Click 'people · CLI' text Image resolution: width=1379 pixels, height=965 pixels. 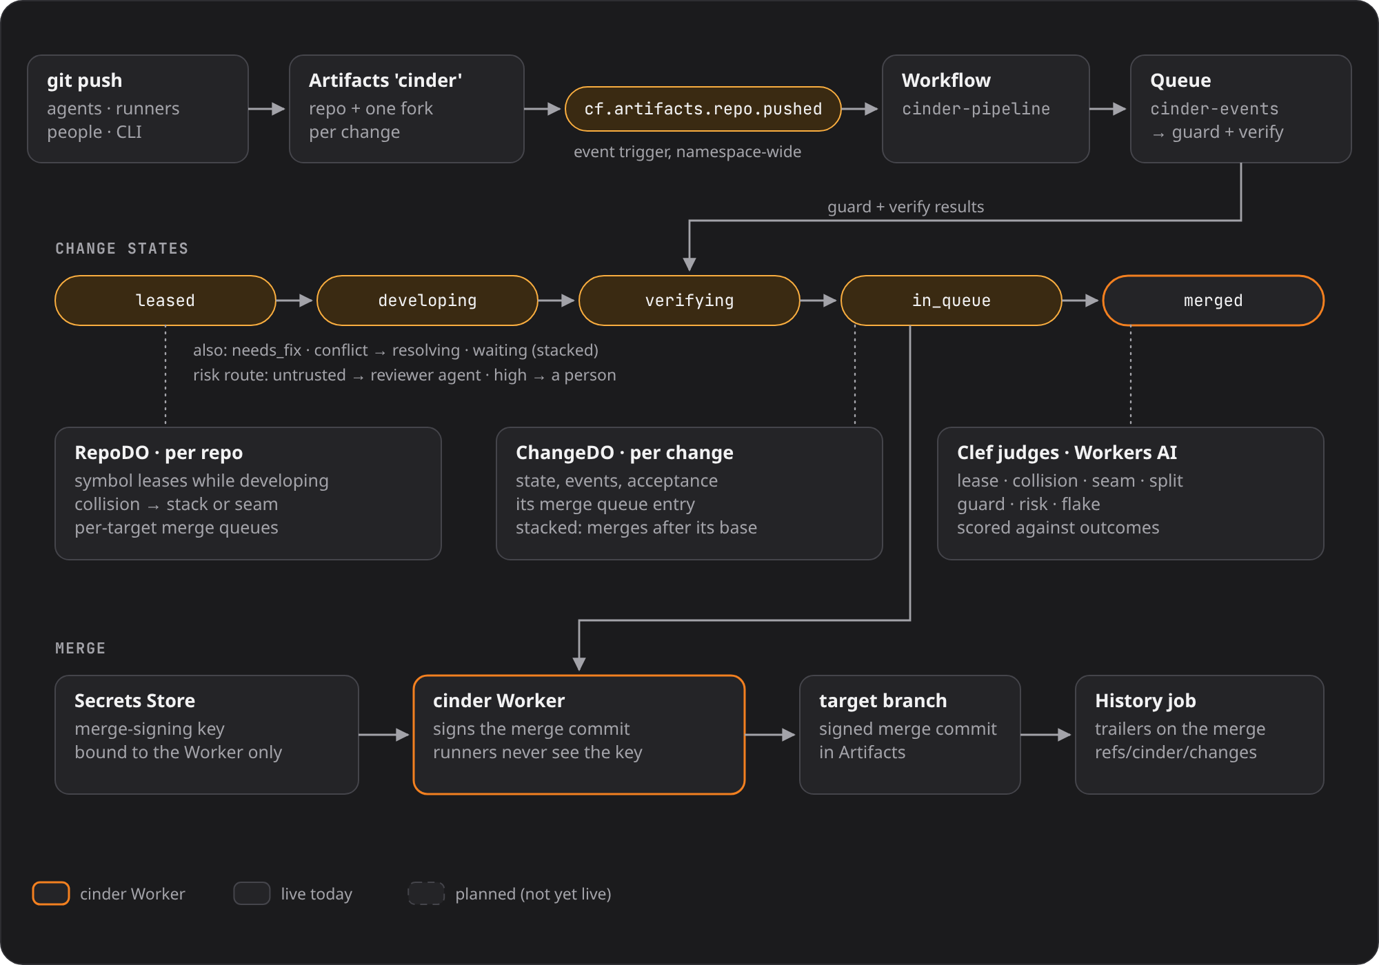pos(94,132)
